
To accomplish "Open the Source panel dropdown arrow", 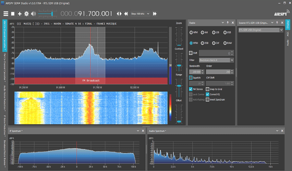I will tap(272, 23).
